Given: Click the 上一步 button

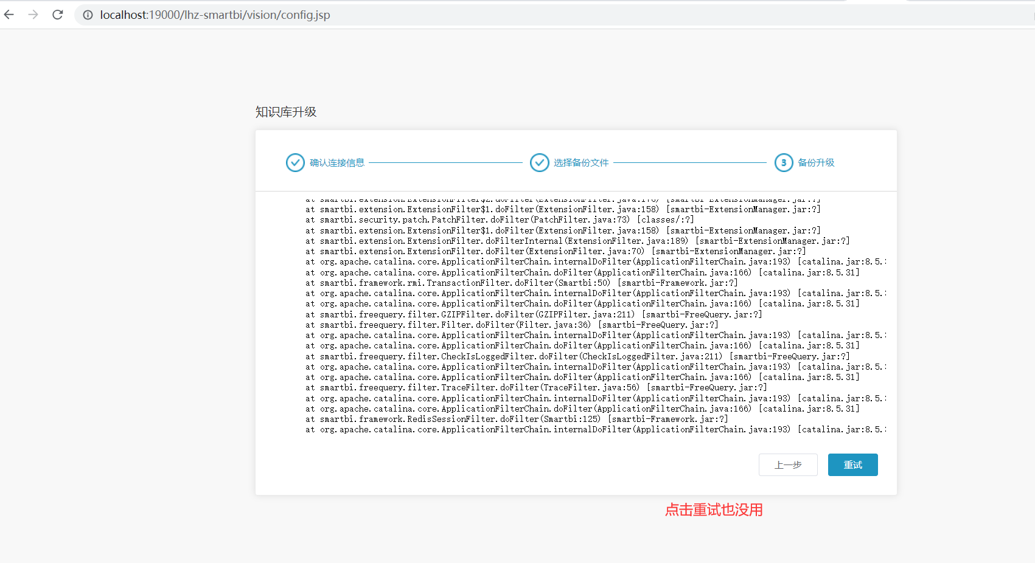Looking at the screenshot, I should pyautogui.click(x=788, y=465).
